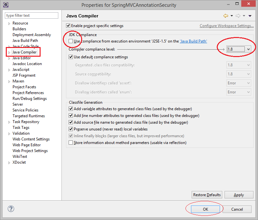Select Deployment Assembly page
The width and height of the screenshot is (258, 220).
(32, 35)
